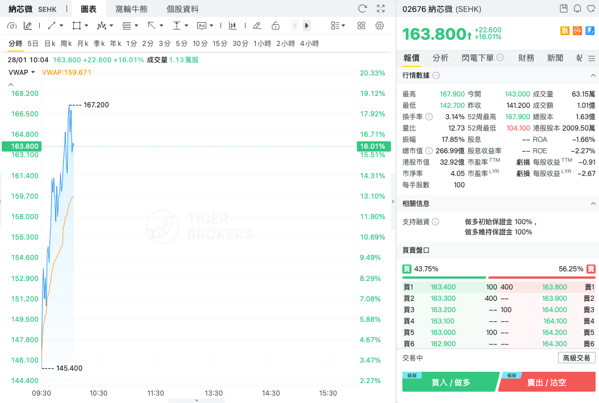
Task: Click the 買入 / 做多 button
Action: pyautogui.click(x=450, y=383)
